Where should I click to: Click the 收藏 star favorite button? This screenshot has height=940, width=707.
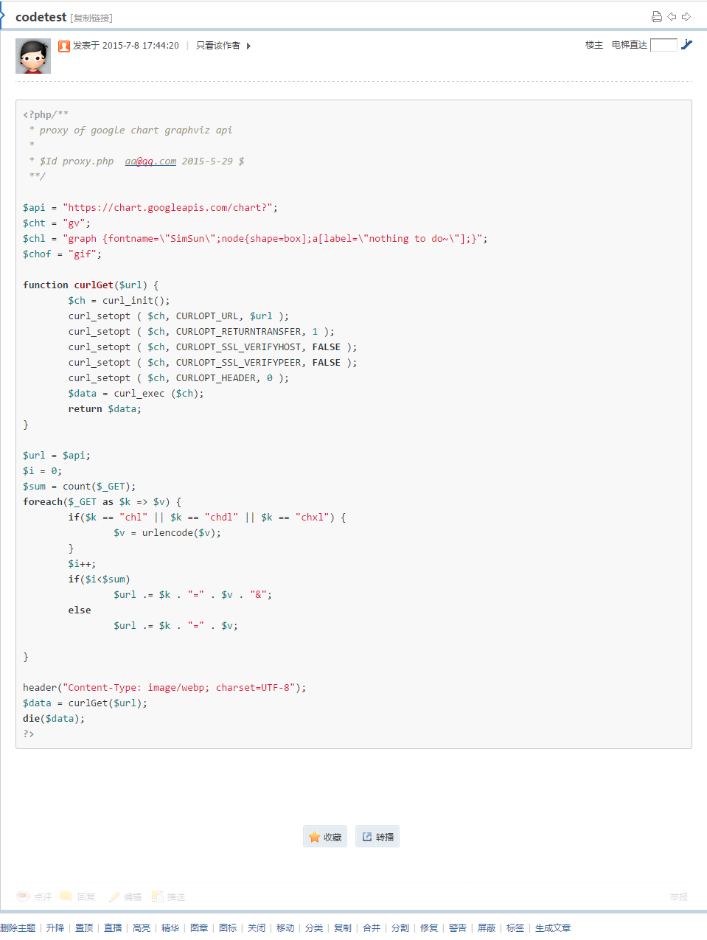[x=325, y=837]
